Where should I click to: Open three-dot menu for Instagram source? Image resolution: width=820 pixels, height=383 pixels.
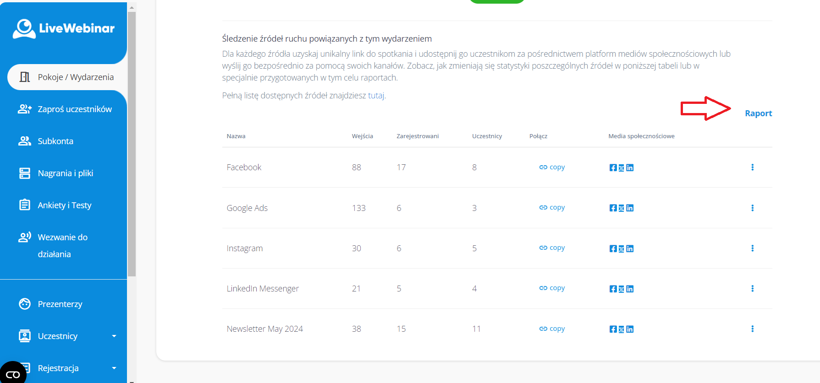point(752,248)
